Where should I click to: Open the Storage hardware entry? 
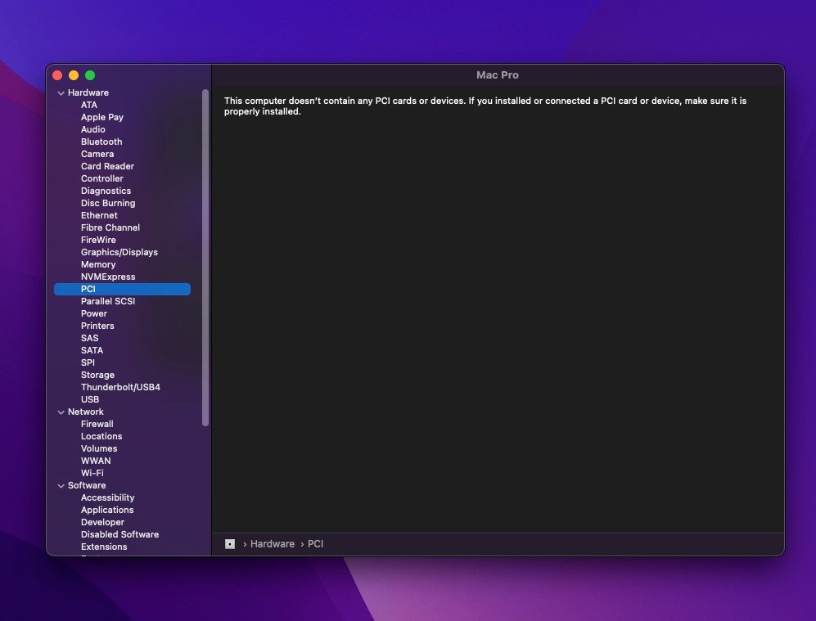coord(97,375)
